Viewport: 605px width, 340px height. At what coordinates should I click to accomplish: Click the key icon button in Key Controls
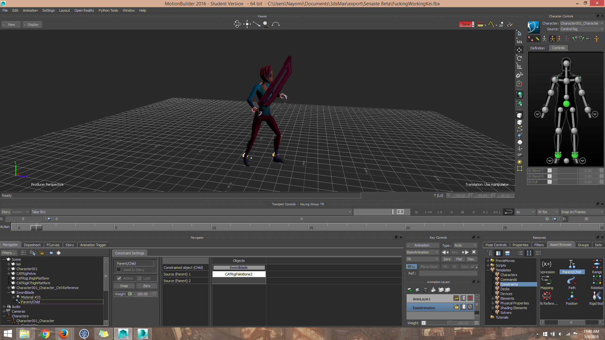click(411, 267)
